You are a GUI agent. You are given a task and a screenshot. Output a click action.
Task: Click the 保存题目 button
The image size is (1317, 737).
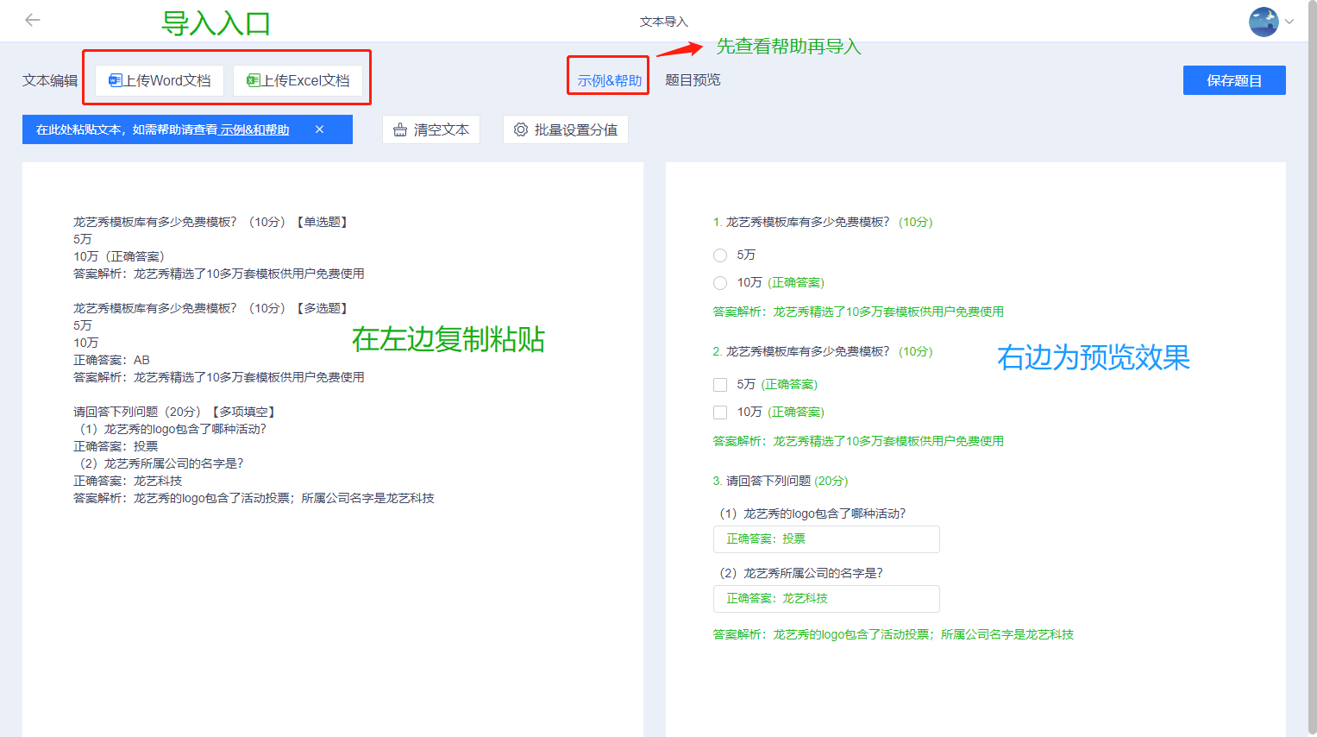click(x=1234, y=80)
